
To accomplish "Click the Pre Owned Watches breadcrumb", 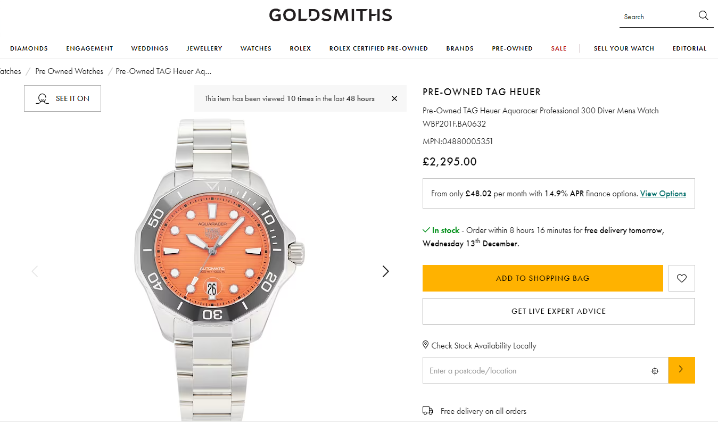I will click(69, 71).
